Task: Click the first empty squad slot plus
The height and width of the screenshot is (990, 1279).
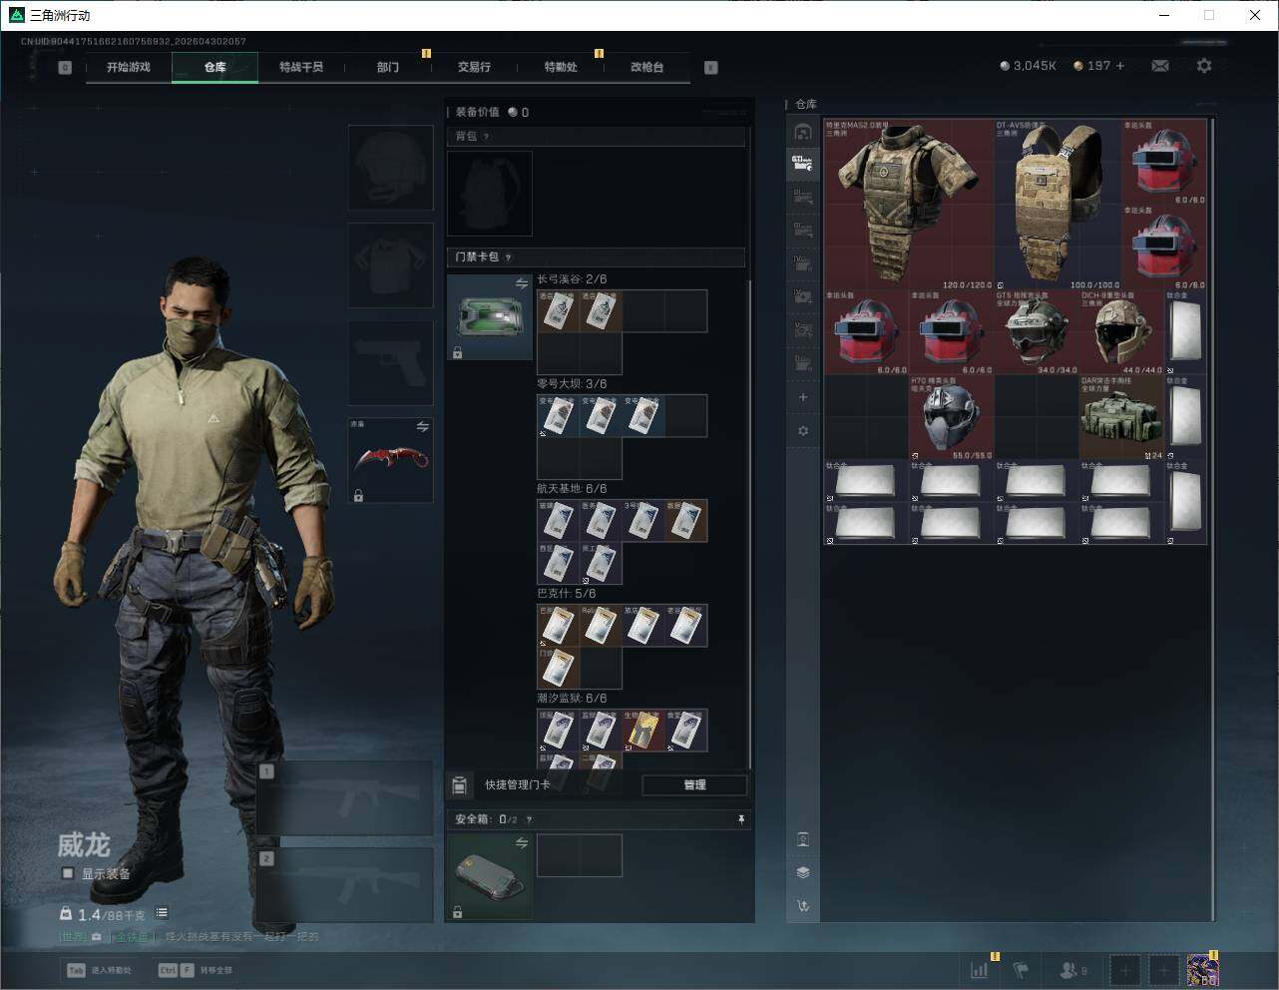Action: pyautogui.click(x=1125, y=970)
